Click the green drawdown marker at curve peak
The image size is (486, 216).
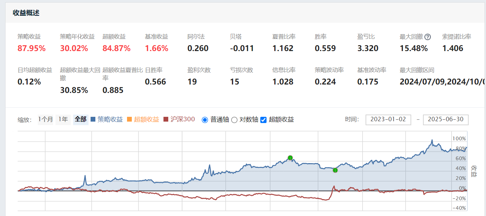click(x=290, y=158)
